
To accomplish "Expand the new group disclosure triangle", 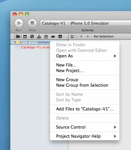I will [x=13, y=42].
